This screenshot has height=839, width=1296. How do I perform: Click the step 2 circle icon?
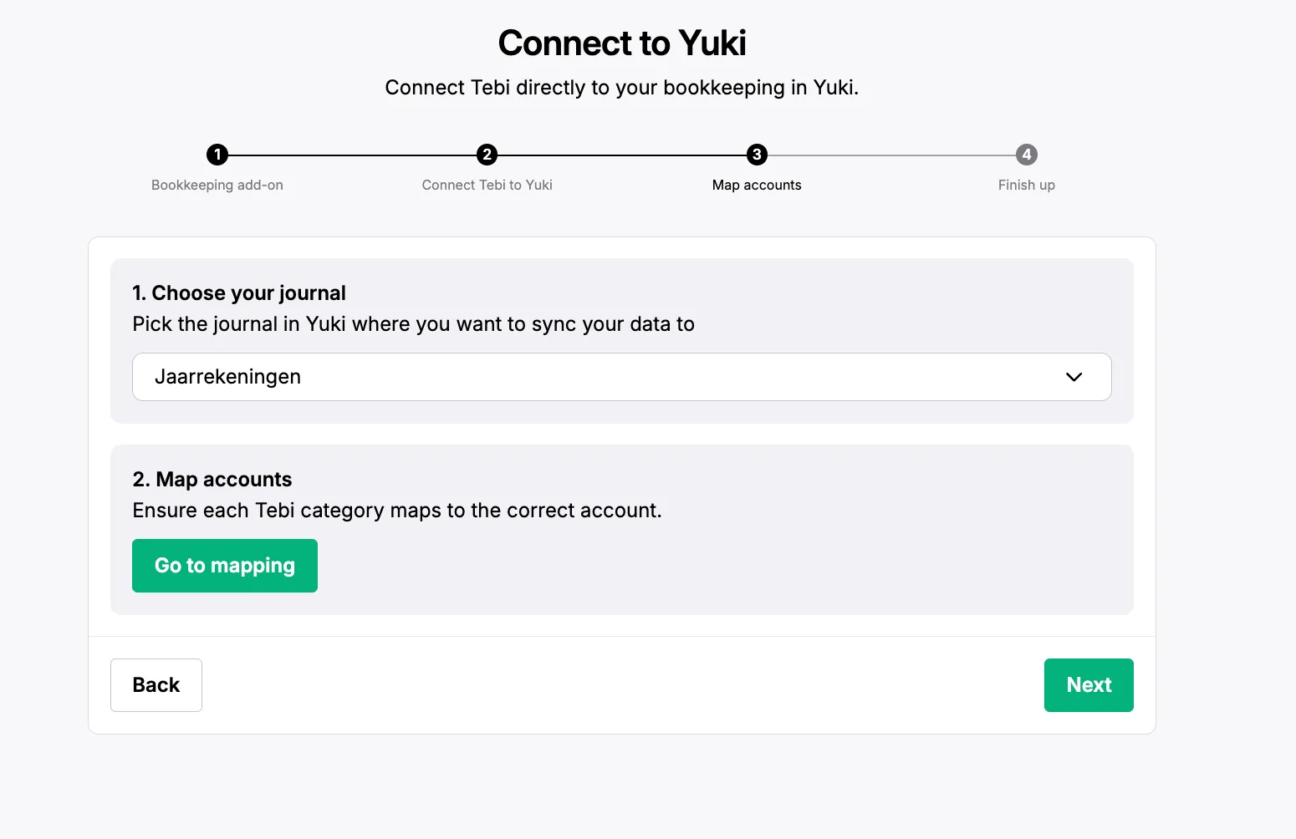(x=487, y=155)
